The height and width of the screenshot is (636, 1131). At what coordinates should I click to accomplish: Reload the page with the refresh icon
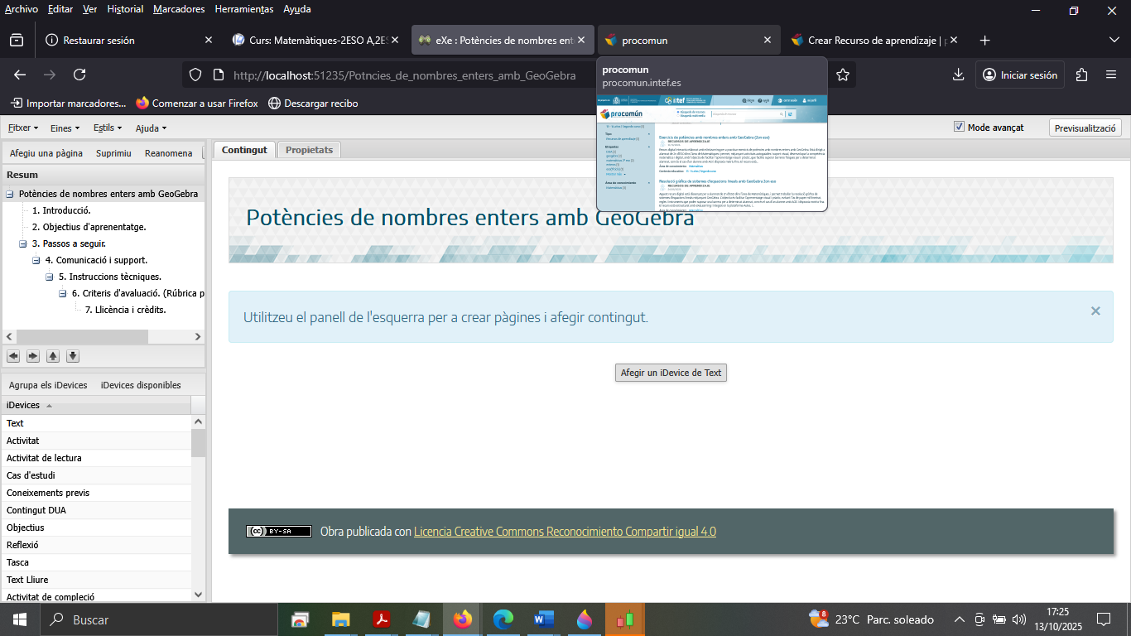tap(79, 75)
